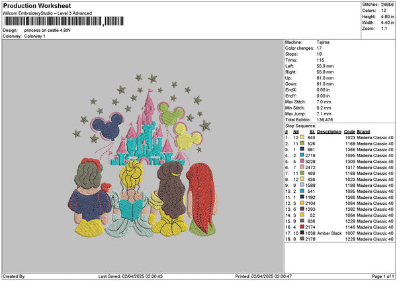Pick the gold swatch with 2104 stitches
The width and height of the screenshot is (397, 281).
tap(302, 203)
